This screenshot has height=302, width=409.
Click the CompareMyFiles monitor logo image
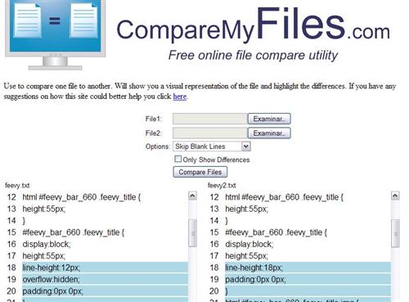tap(55, 34)
